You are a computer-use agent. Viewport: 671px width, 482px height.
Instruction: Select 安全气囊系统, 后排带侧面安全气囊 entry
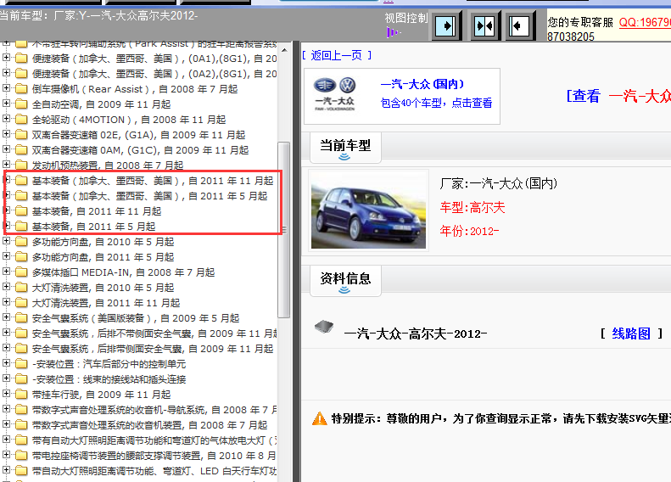click(153, 349)
